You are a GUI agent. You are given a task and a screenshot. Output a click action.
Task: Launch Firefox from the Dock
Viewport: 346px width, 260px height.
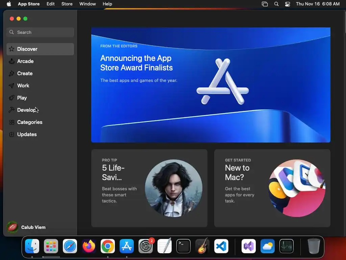[x=89, y=246]
